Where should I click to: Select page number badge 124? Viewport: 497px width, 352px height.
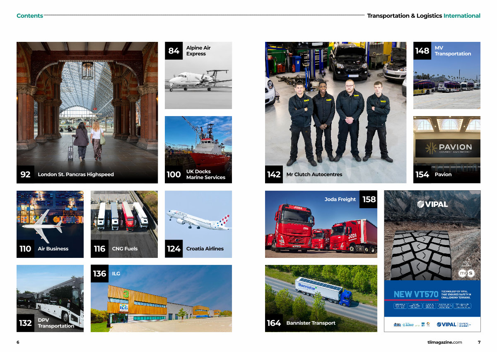174,249
